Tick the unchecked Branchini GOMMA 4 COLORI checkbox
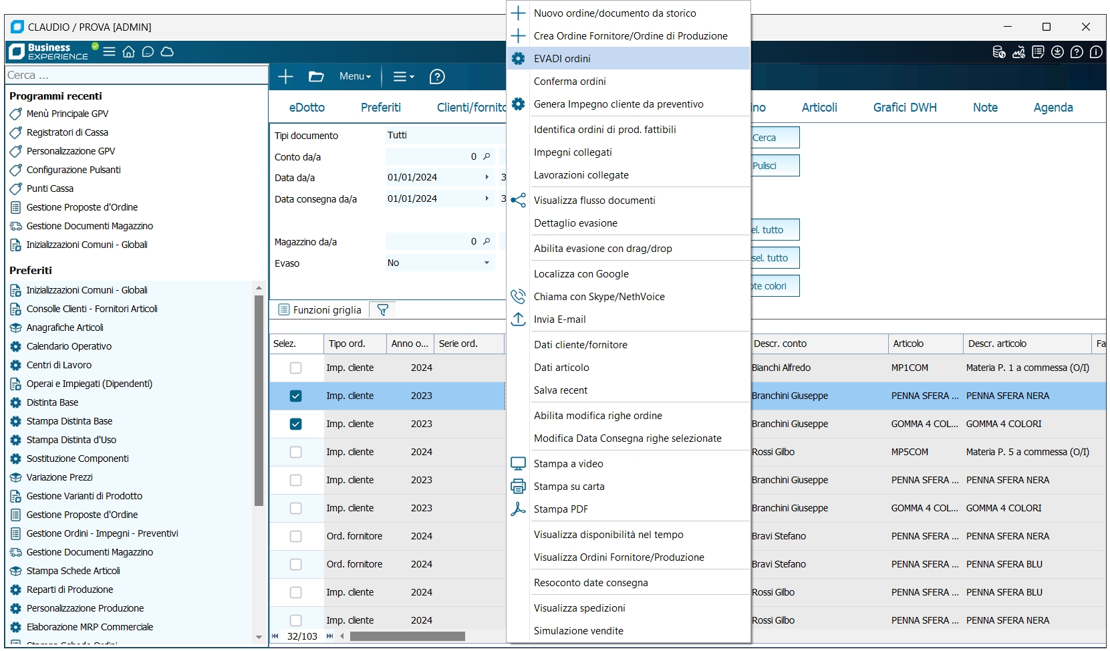Viewport: 1110px width, 651px height. click(x=295, y=508)
